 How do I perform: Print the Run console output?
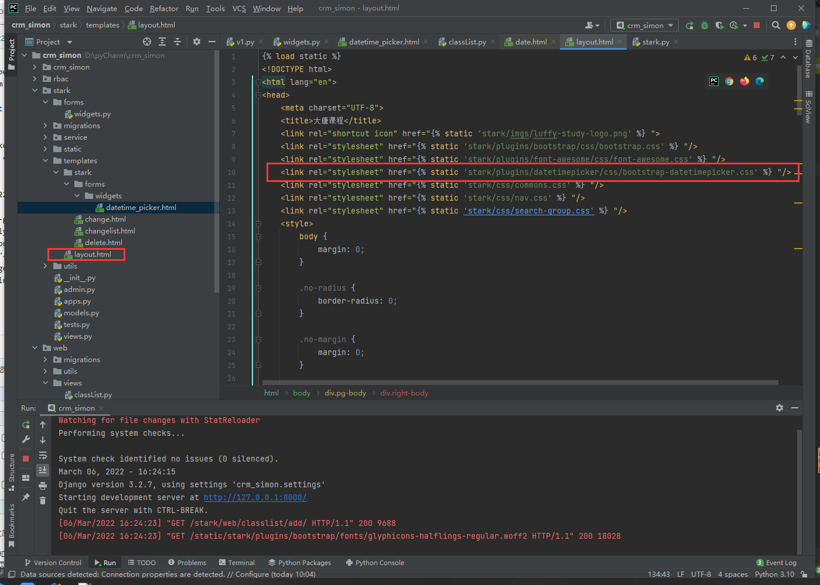pos(43,486)
